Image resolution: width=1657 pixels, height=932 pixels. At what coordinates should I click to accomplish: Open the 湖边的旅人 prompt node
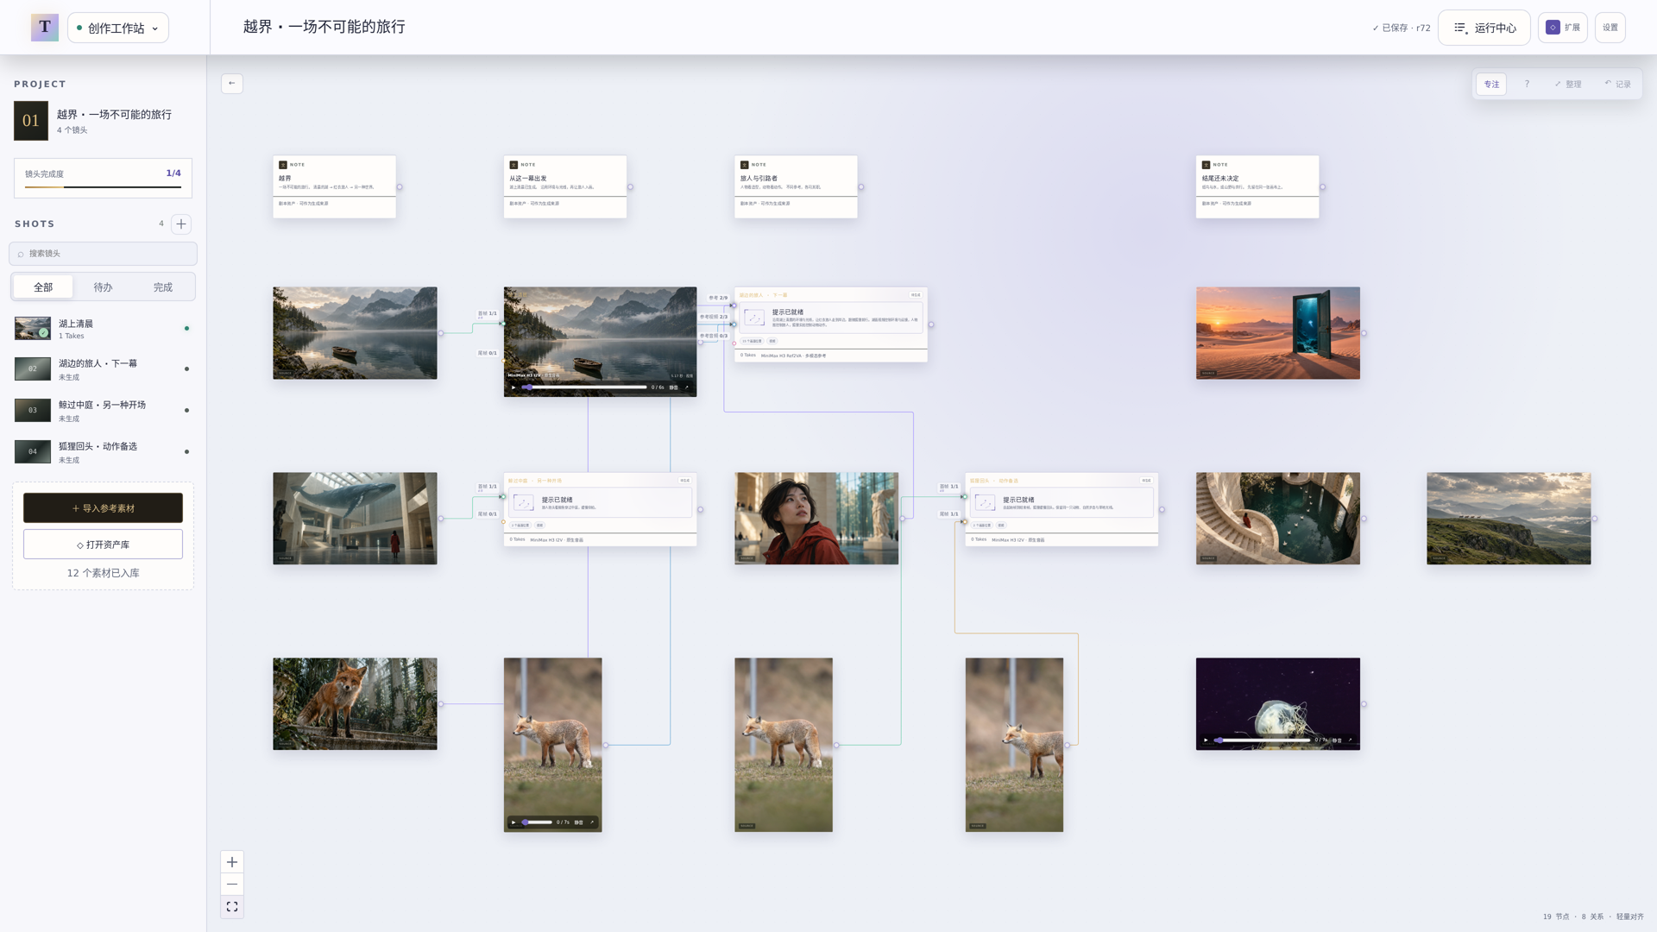[x=831, y=324]
